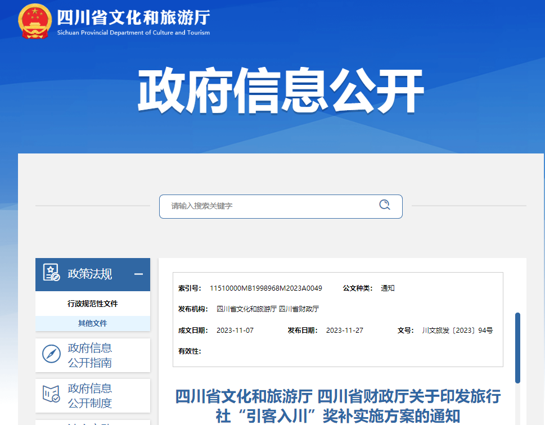Focus the 请输入搜索关键字 search field
The height and width of the screenshot is (425, 545).
tap(270, 206)
